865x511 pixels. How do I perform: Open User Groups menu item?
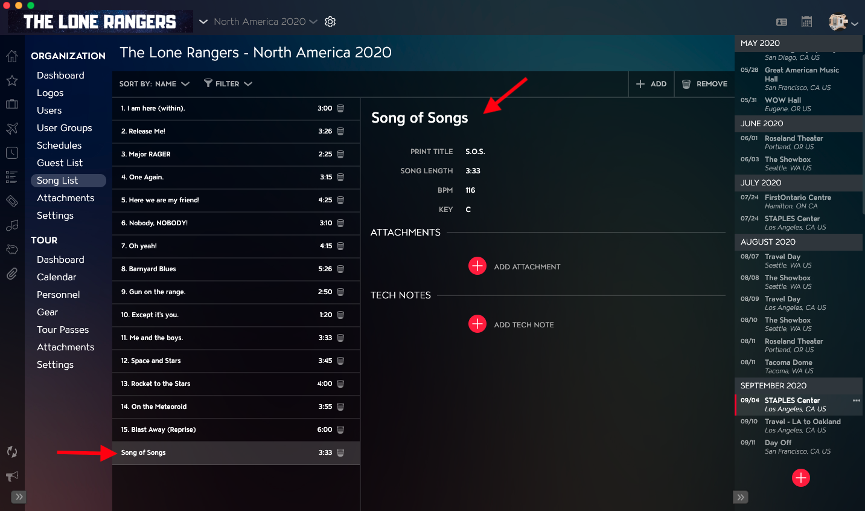click(x=65, y=128)
